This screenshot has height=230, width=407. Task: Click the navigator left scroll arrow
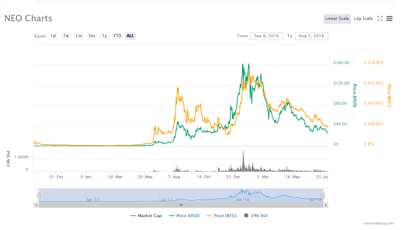pos(36,205)
